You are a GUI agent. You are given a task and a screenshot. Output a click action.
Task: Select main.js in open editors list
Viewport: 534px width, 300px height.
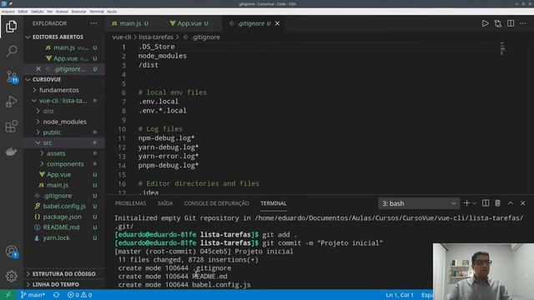coord(64,47)
